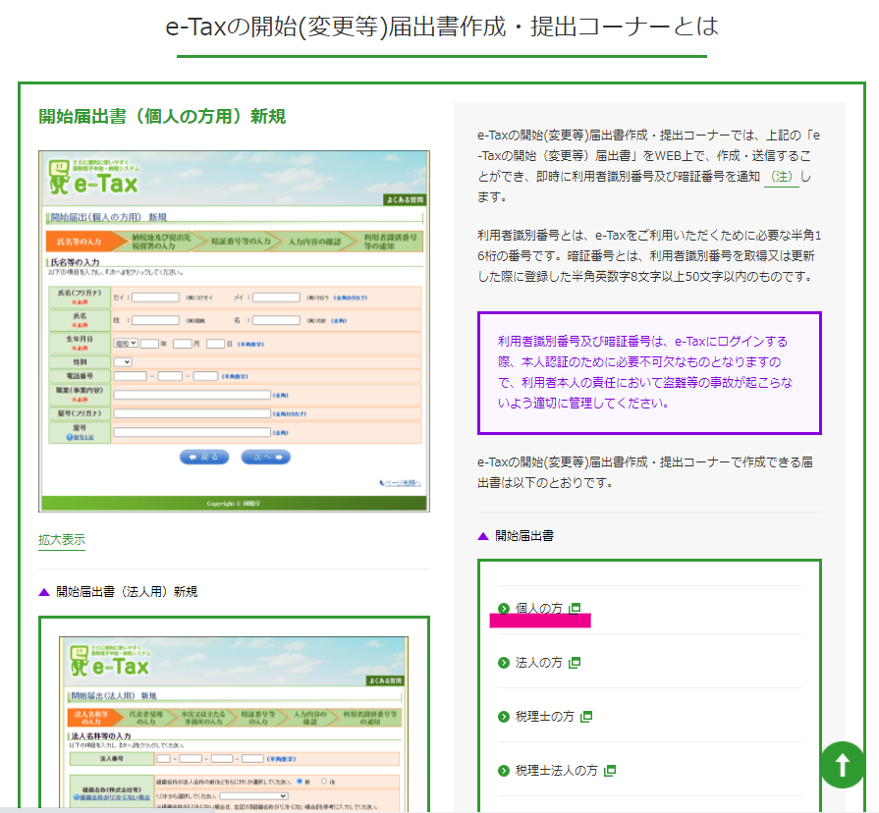Collapse the 開始届出書 section triangle

[483, 536]
